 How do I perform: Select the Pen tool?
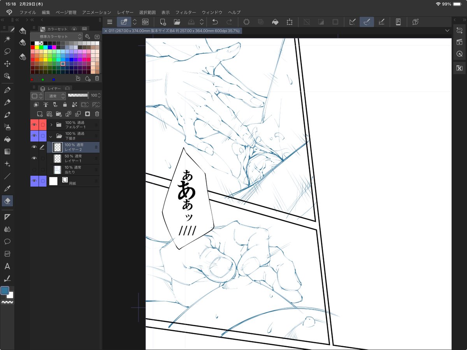pos(7,90)
